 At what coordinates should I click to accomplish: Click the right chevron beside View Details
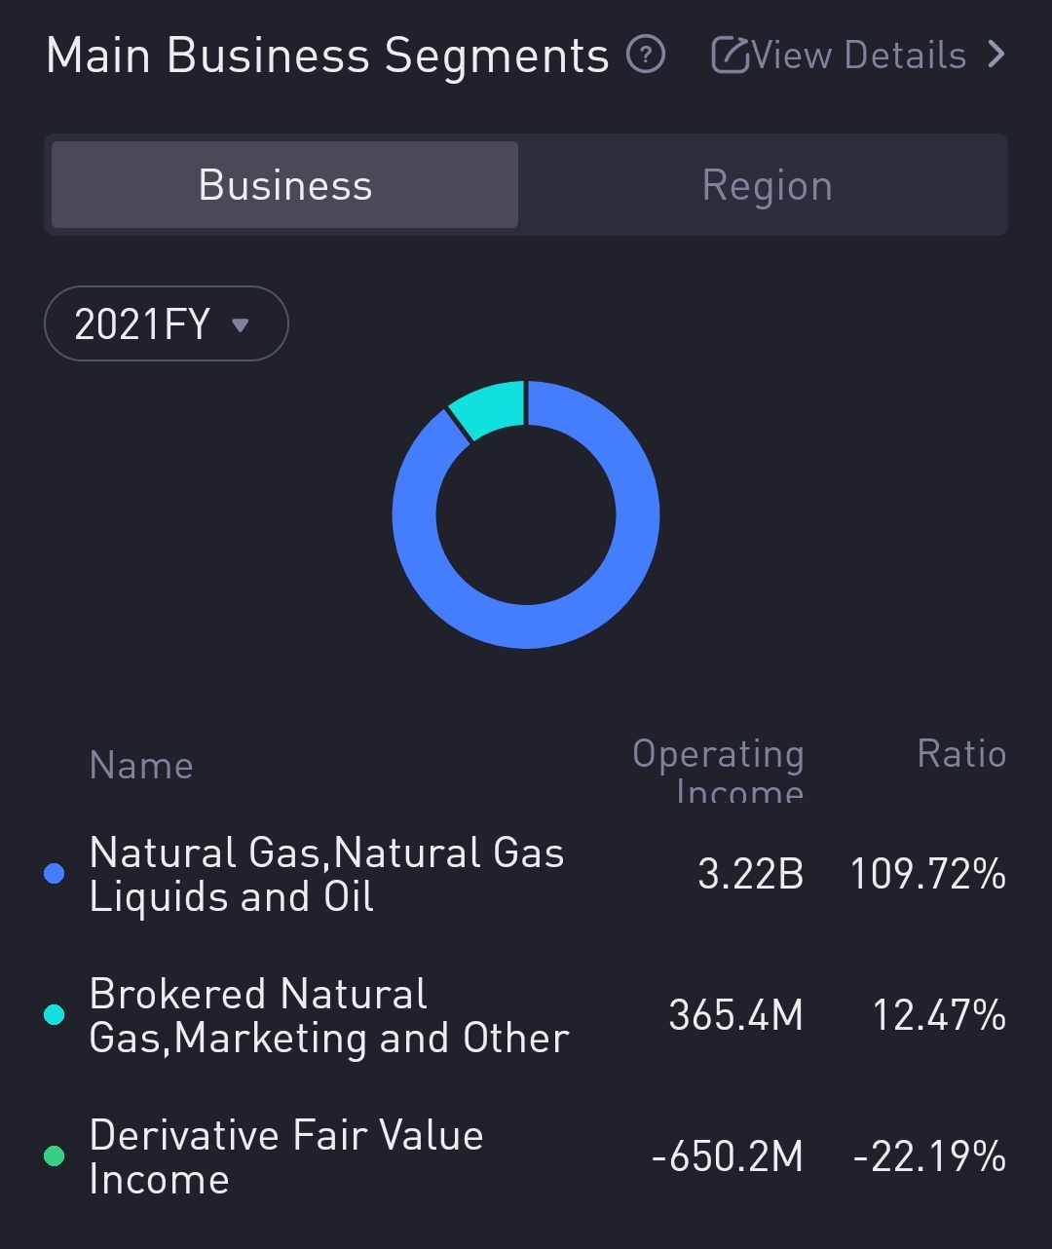click(996, 55)
